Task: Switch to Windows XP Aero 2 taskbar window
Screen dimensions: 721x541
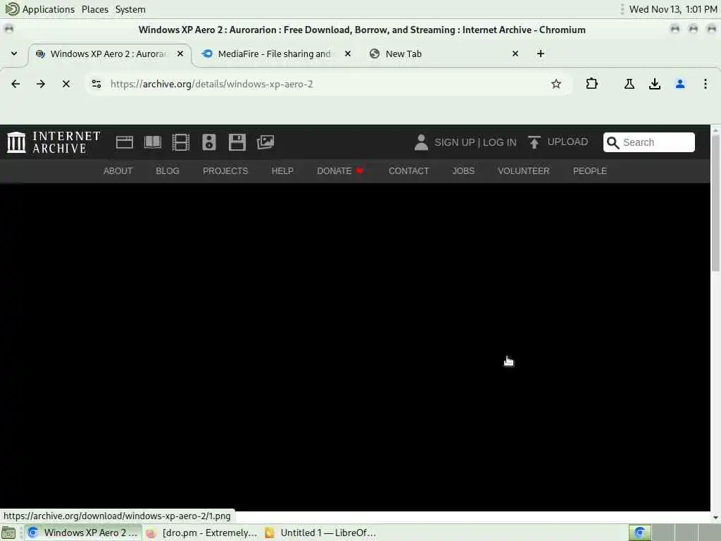Action: (x=83, y=533)
